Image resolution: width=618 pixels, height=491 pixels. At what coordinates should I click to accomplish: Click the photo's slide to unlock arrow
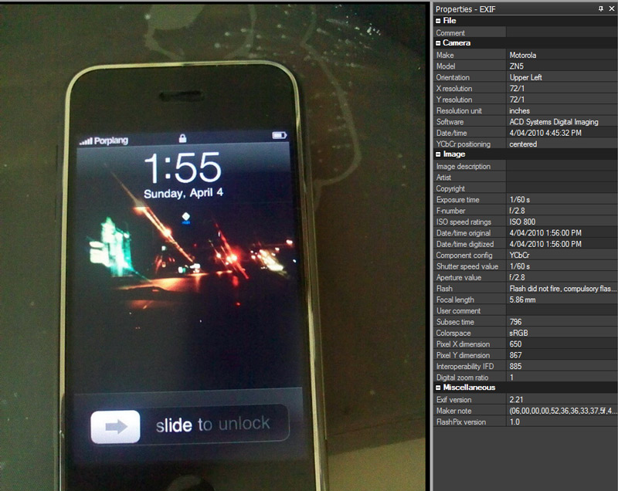tap(115, 427)
